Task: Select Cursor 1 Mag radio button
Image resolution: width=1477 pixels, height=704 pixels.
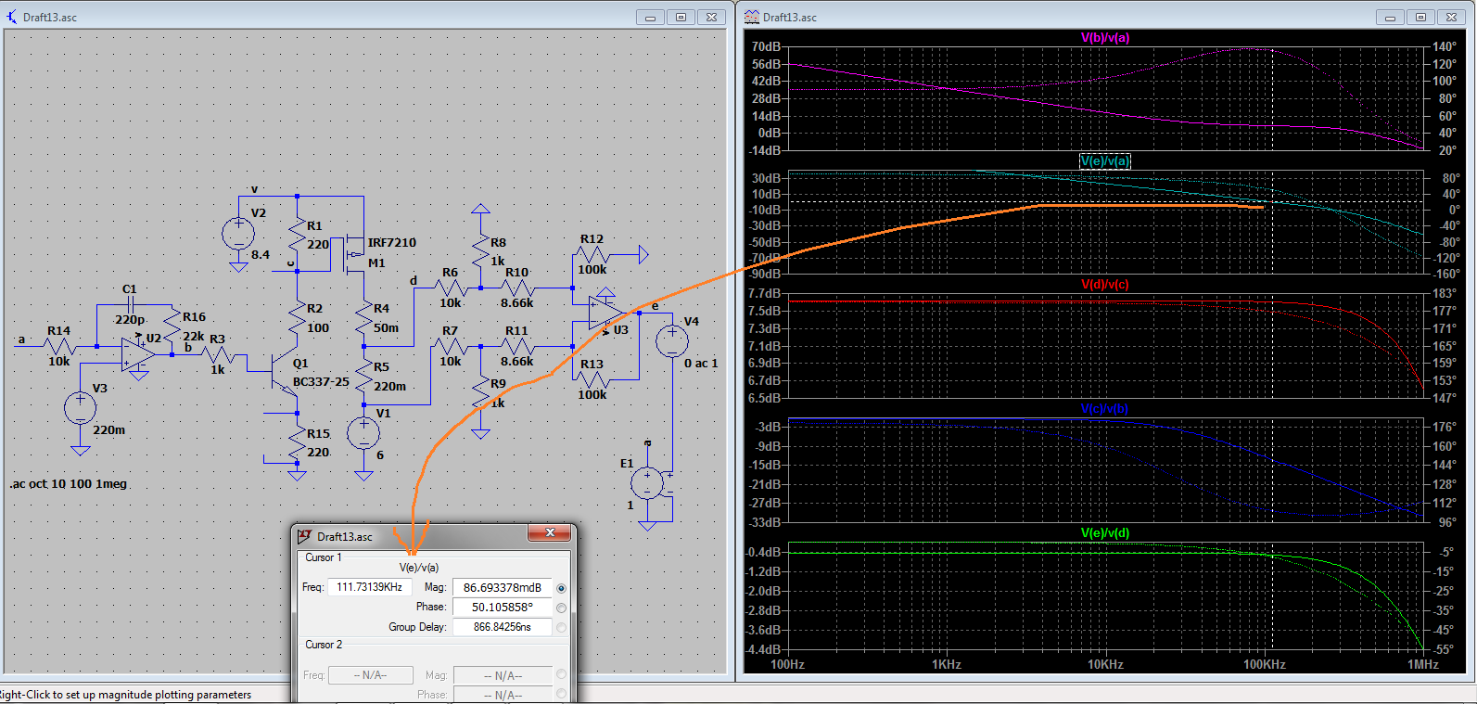Action: click(x=561, y=588)
